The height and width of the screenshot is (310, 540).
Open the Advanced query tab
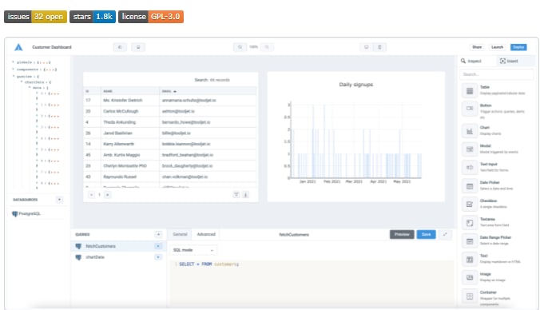pos(206,234)
